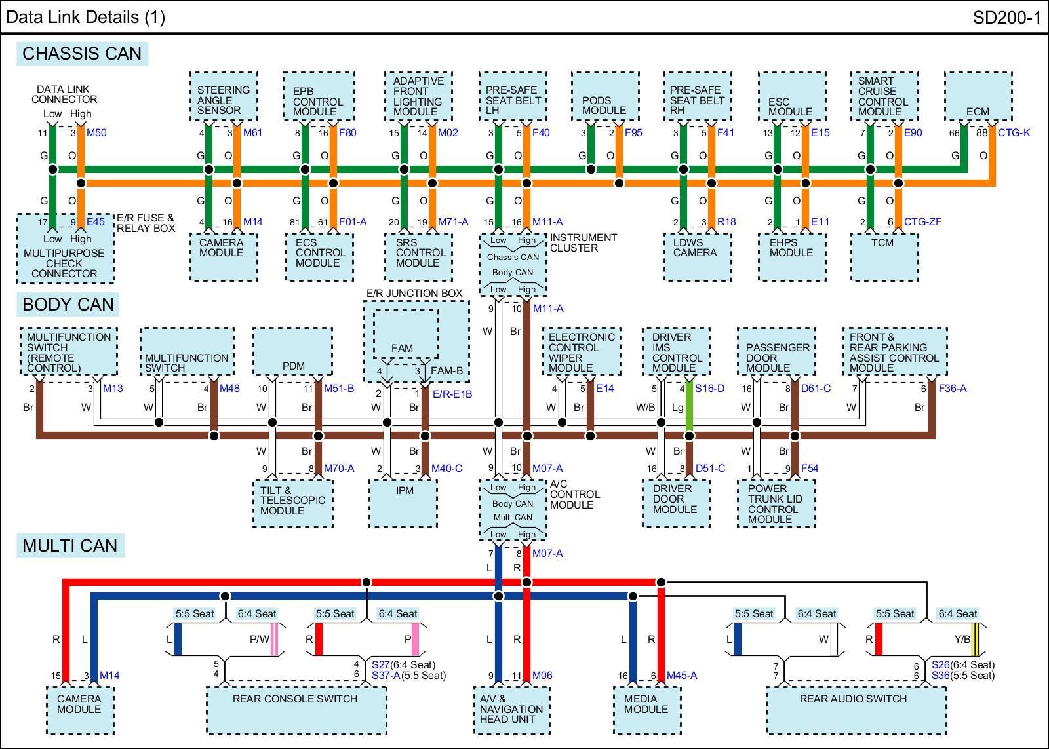The image size is (1049, 749).
Task: Click the BODY CAN section header
Action: (68, 305)
